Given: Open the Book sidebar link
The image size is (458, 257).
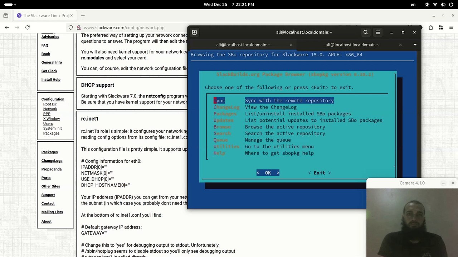Looking at the screenshot, I should pos(46,54).
